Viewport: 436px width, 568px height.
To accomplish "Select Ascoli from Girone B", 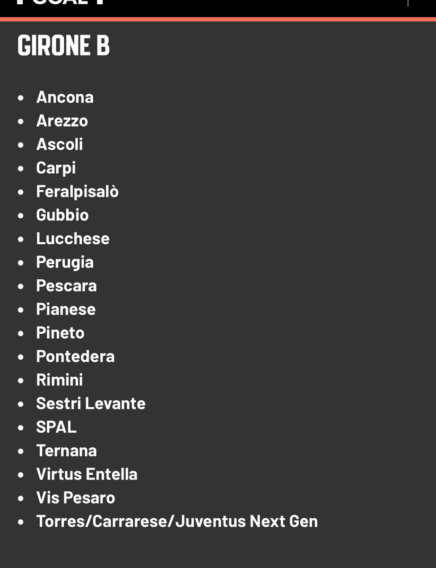I will coord(60,144).
